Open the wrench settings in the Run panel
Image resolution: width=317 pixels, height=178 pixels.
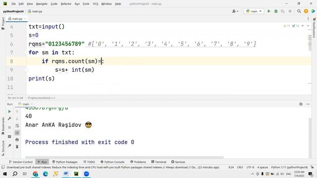pos(9,119)
